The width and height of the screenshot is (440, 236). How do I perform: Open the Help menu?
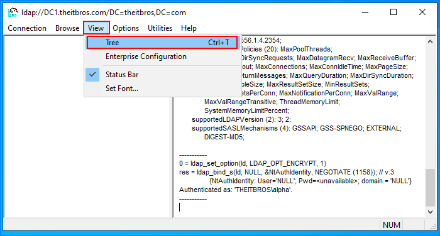(189, 28)
